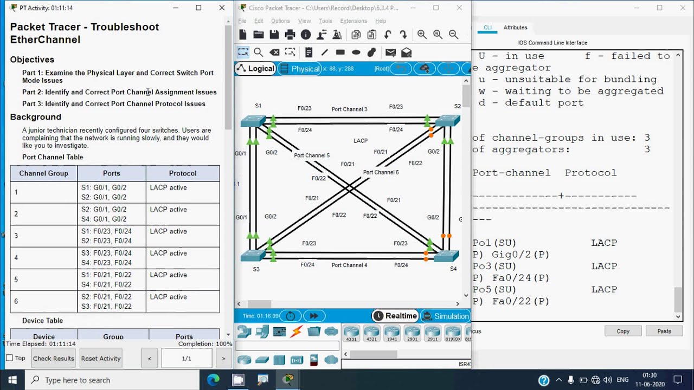Image resolution: width=694 pixels, height=390 pixels.
Task: Switch to Physical workspace view
Action: [299, 69]
